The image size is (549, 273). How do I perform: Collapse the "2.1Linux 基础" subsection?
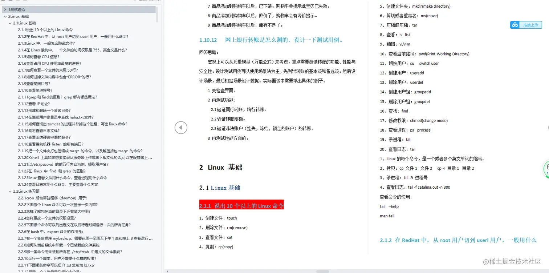point(10,23)
